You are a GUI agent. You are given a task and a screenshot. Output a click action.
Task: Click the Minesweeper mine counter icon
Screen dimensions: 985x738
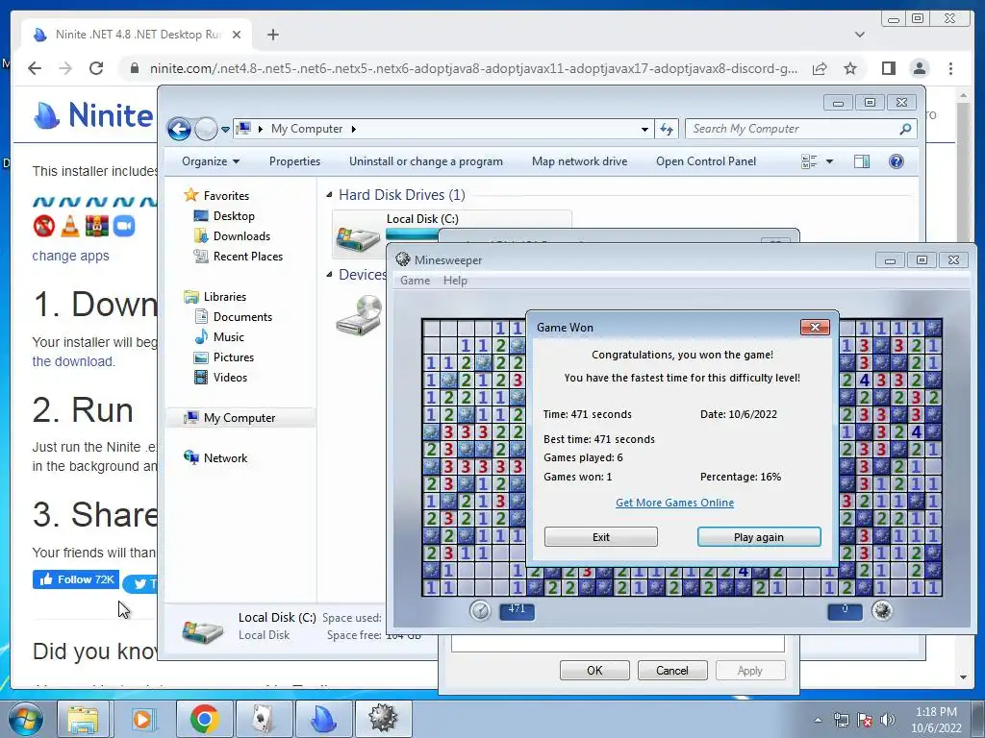882,610
